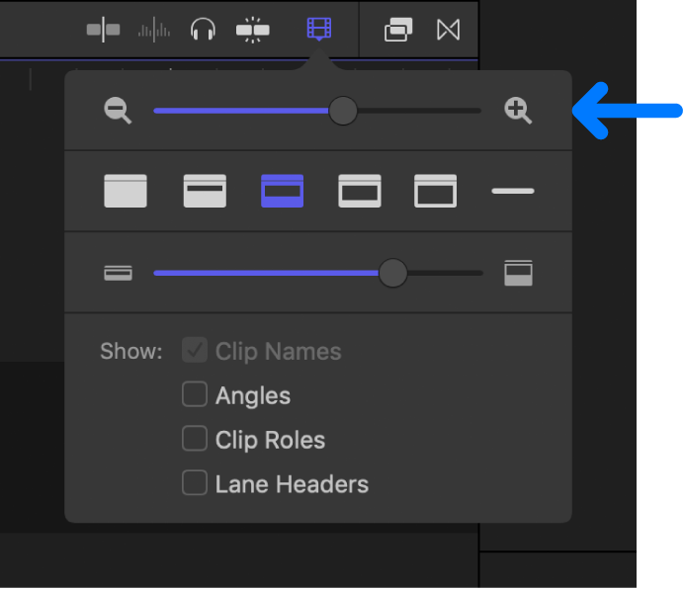This screenshot has height=589, width=684.
Task: Select large waveform with small filmstrip appearance
Action: point(205,191)
